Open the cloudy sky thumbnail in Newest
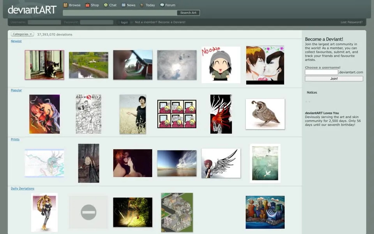The width and height of the screenshot is (374, 234). 177,65
